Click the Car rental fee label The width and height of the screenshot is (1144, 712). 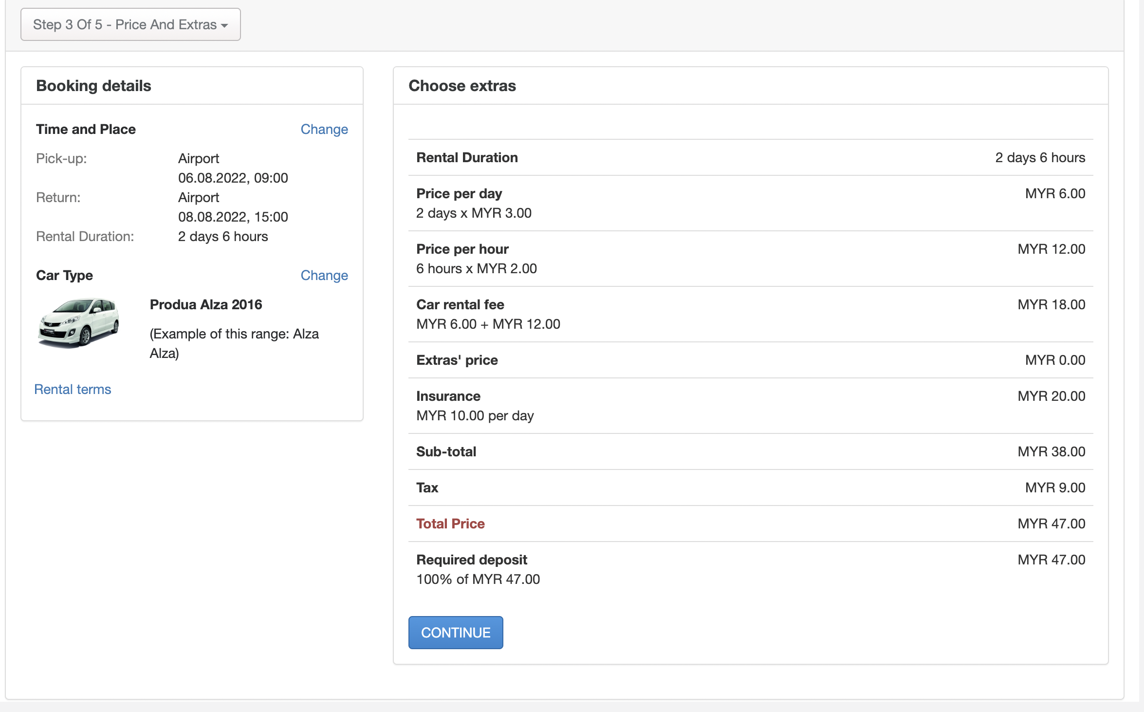(460, 304)
